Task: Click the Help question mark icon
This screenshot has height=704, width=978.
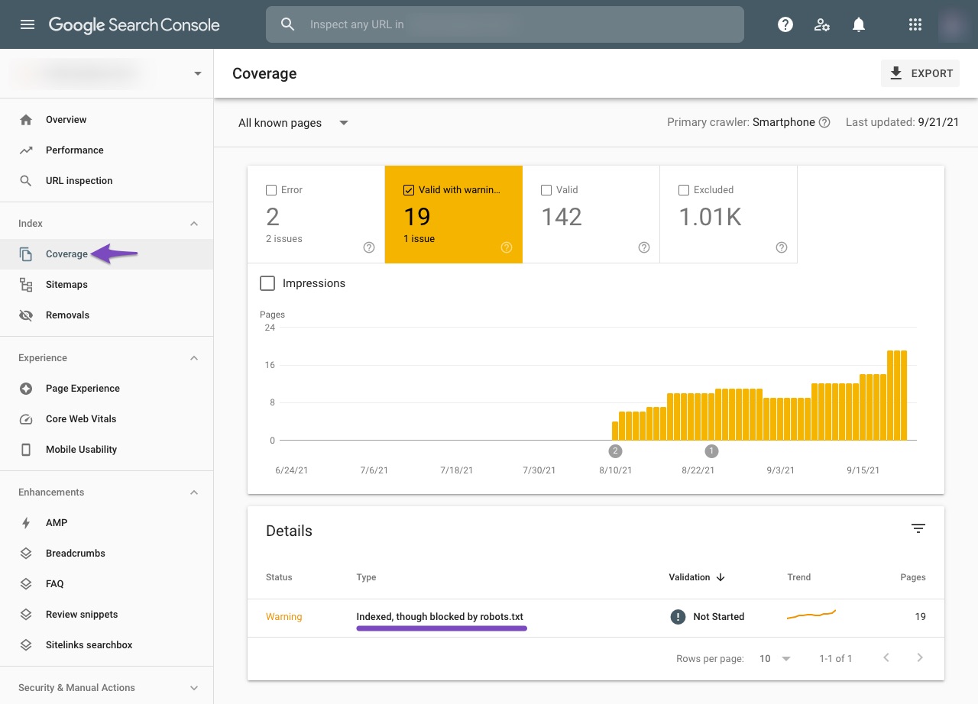Action: 785,24
